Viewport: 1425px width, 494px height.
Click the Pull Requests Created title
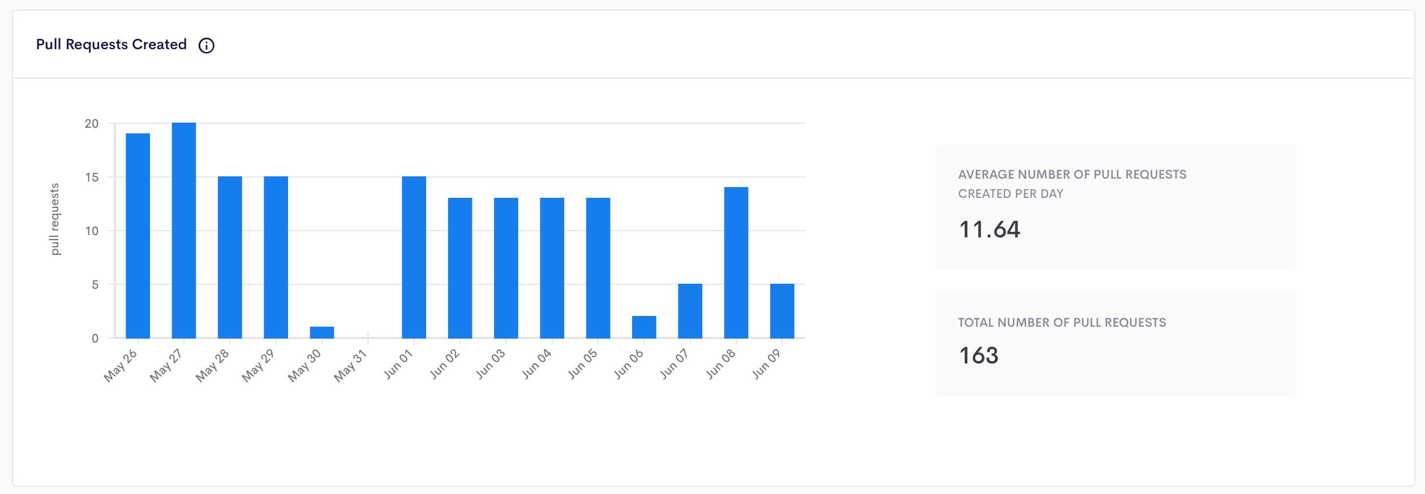pyautogui.click(x=111, y=45)
